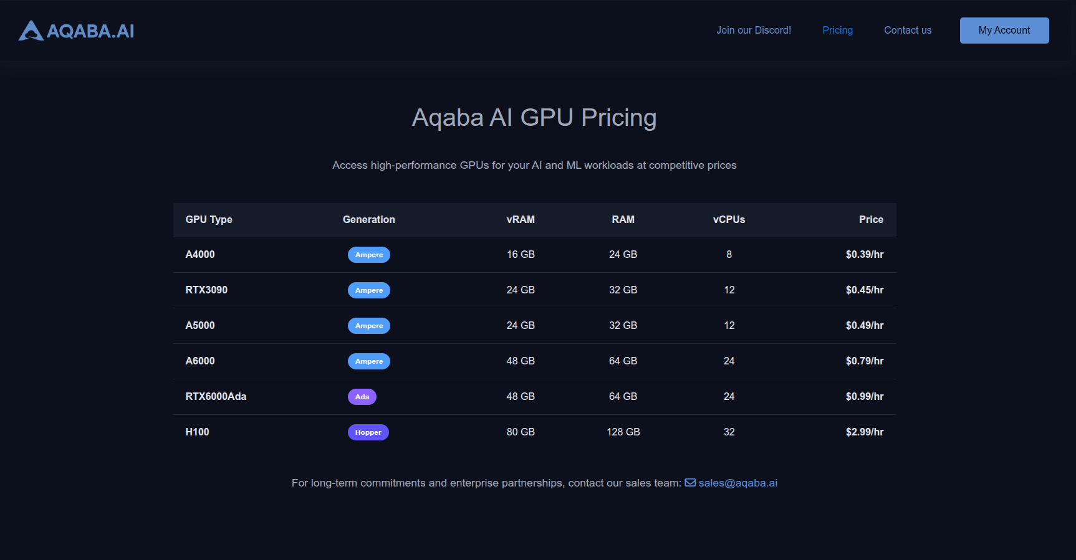Click the 24 GB RAM value for A4000
This screenshot has height=560, width=1076.
623,254
